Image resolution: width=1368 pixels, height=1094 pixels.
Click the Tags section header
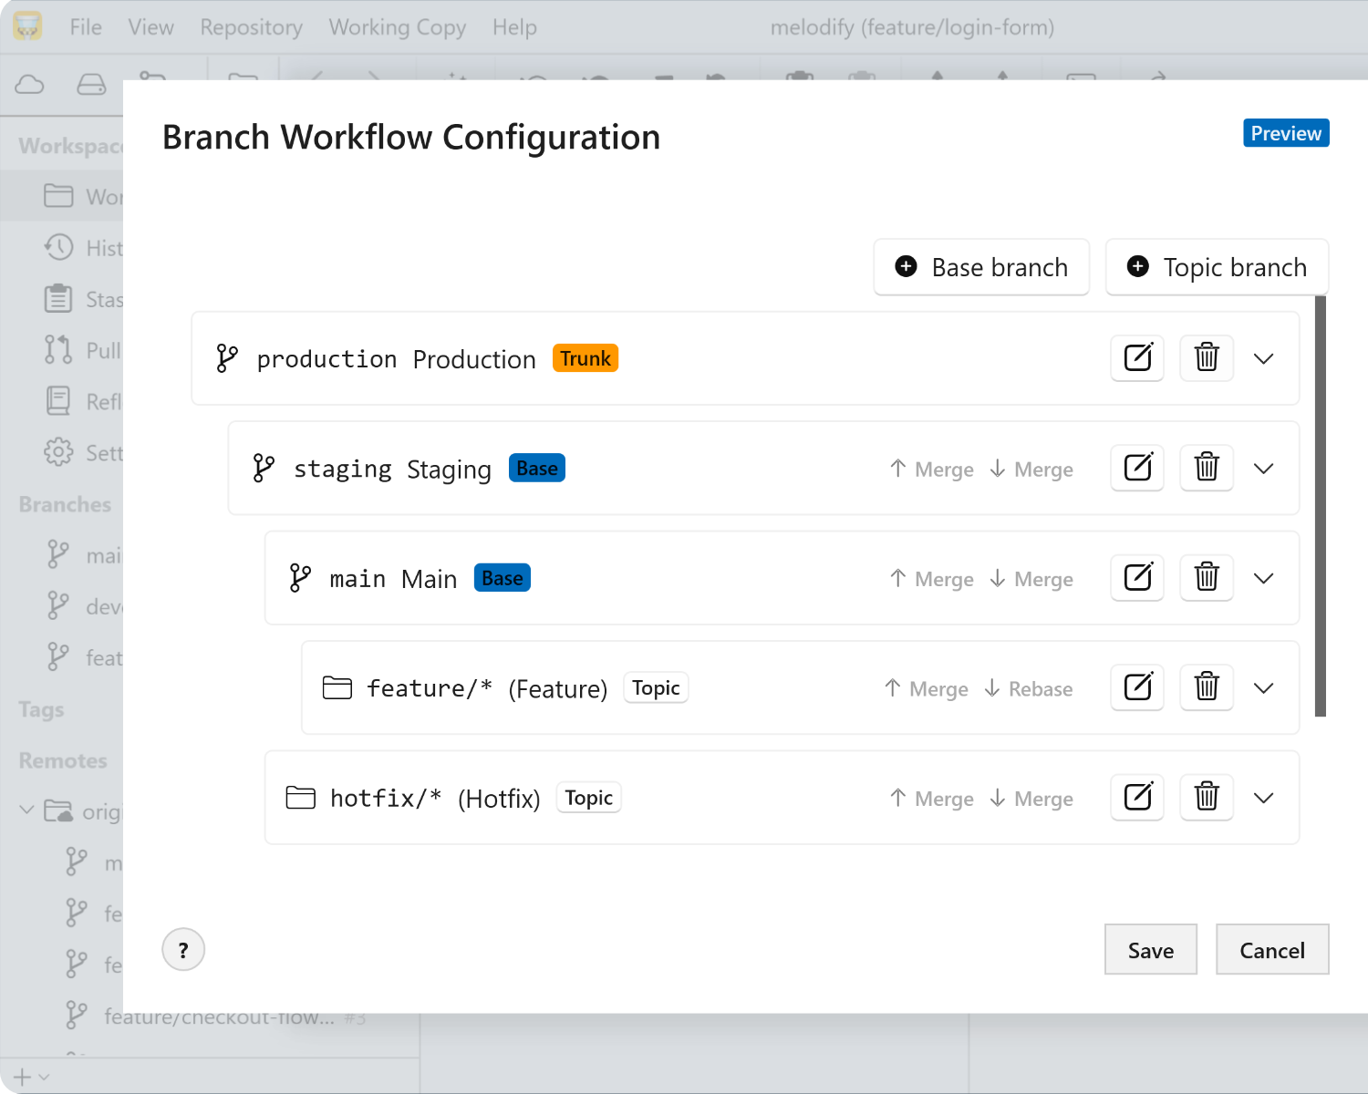pyautogui.click(x=41, y=709)
